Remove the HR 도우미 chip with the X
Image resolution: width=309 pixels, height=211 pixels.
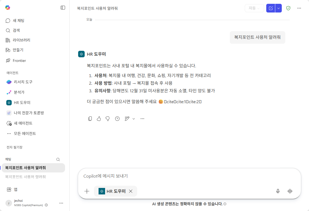point(131,191)
